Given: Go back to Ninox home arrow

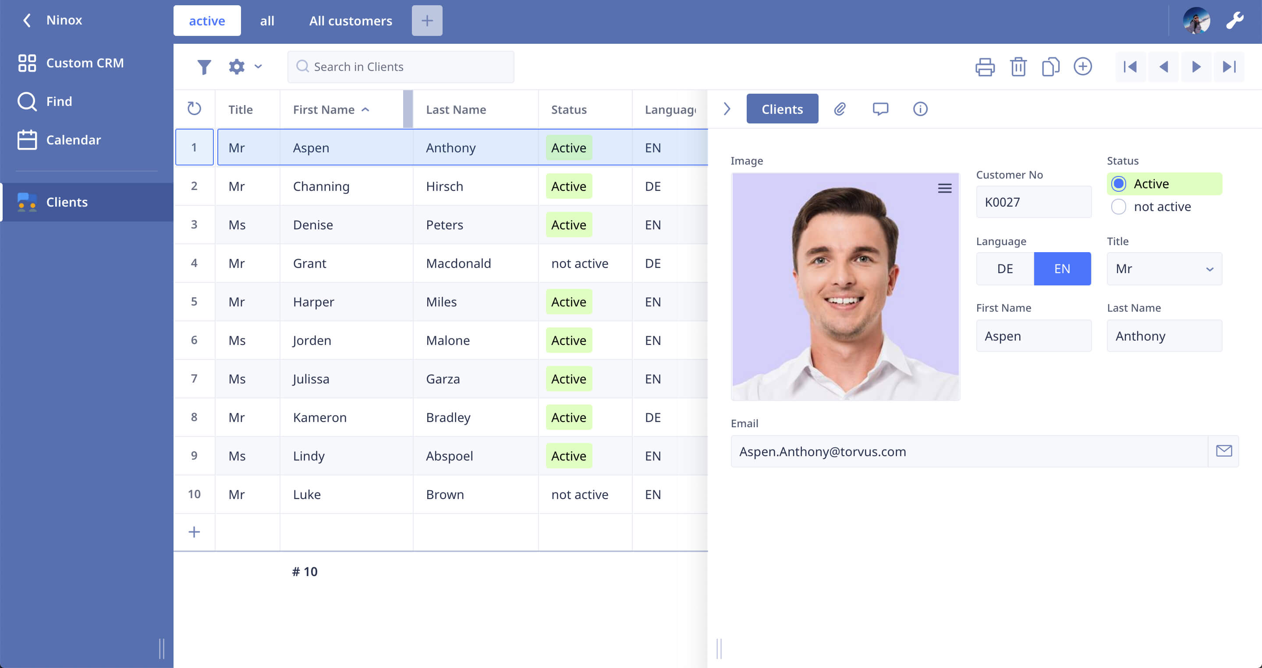Looking at the screenshot, I should pyautogui.click(x=27, y=20).
